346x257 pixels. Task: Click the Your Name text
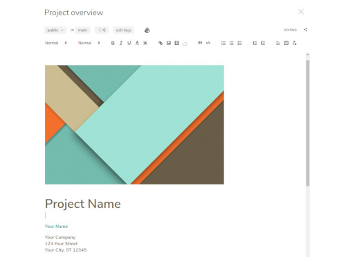[56, 227]
